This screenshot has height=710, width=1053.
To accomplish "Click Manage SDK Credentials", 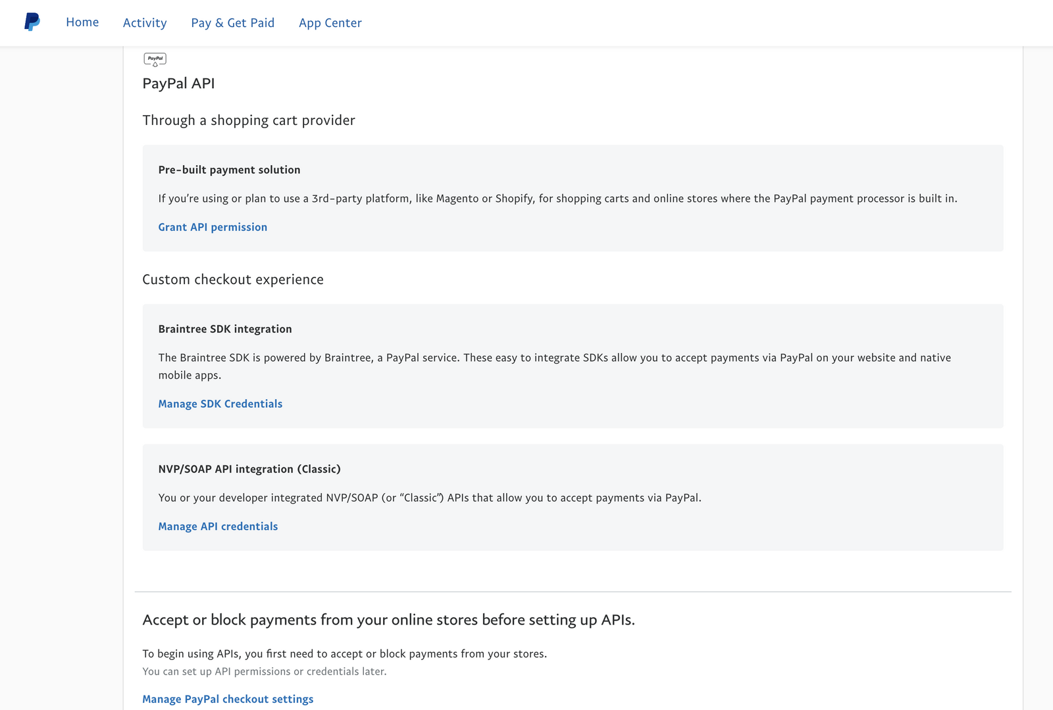I will click(220, 404).
